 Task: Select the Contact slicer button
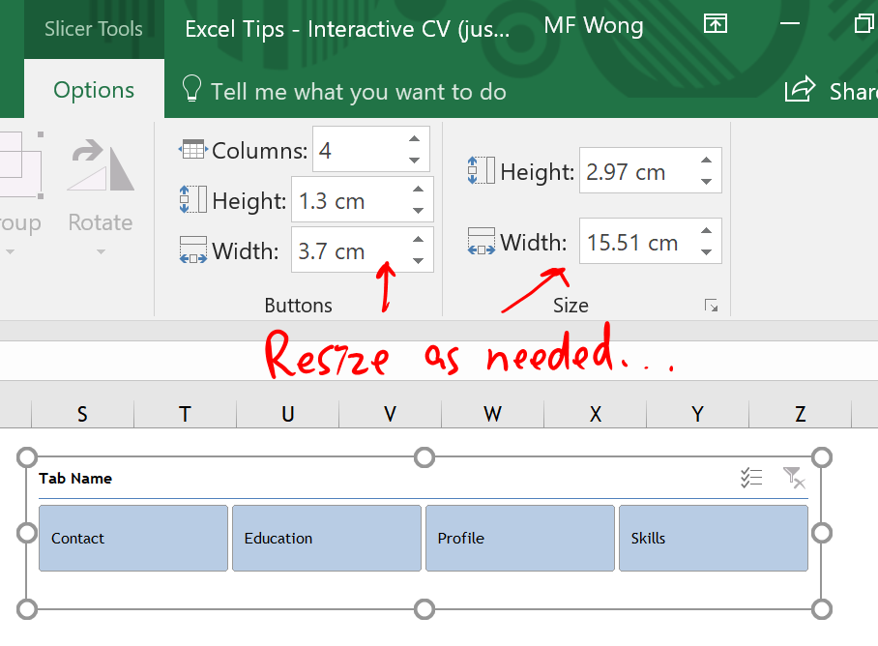click(132, 538)
